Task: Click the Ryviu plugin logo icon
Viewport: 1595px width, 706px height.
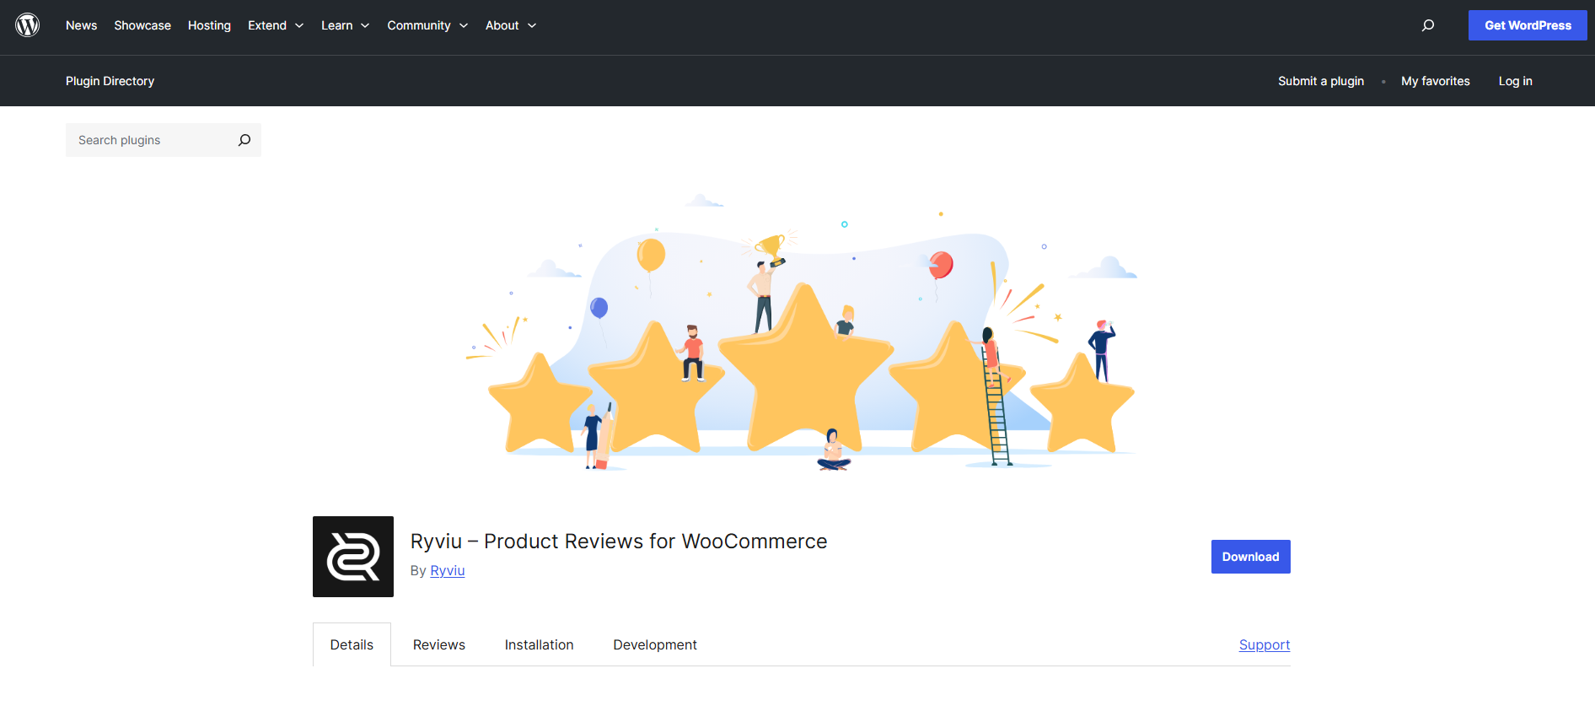Action: (352, 557)
